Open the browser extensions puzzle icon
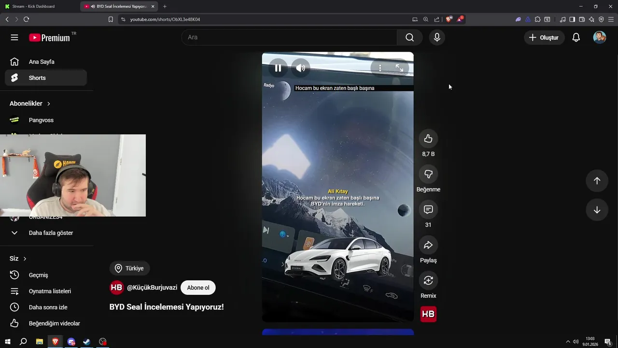Image resolution: width=618 pixels, height=348 pixels. coord(537,19)
